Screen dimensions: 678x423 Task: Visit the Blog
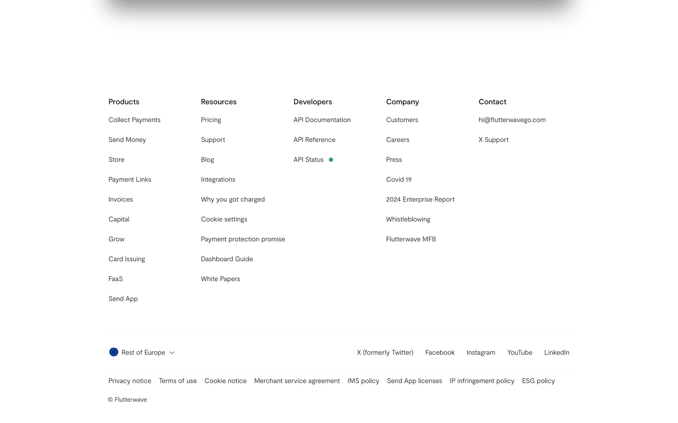[x=208, y=159]
